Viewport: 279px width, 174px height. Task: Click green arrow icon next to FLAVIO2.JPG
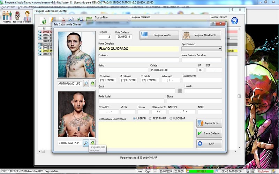point(92,143)
